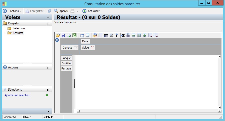Click the Ajouter une sélection link

point(17,95)
